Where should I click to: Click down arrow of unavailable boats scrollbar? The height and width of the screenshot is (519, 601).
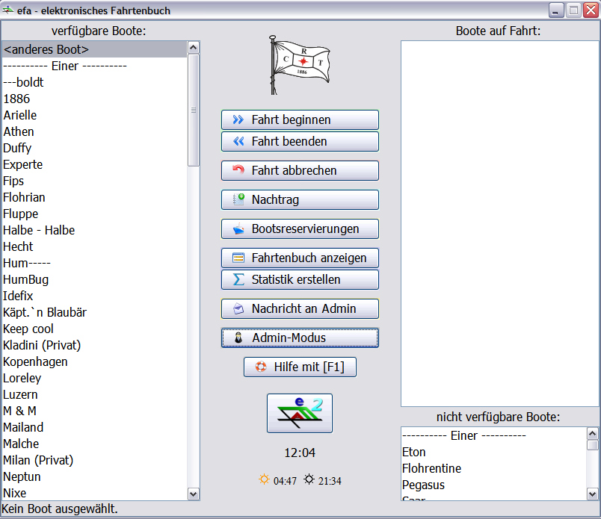pyautogui.click(x=592, y=494)
